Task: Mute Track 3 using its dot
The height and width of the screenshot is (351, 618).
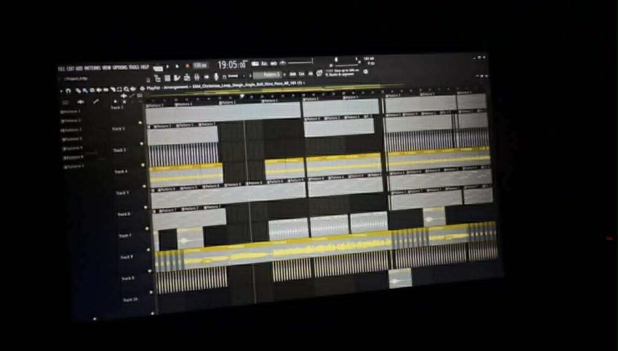Action: tap(142, 164)
